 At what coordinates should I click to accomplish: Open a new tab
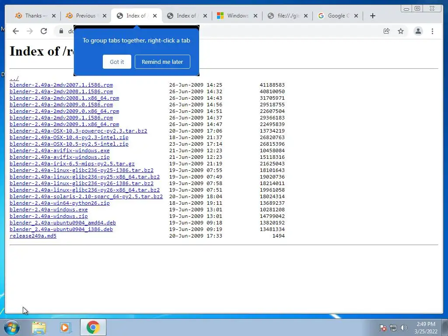[x=373, y=16]
